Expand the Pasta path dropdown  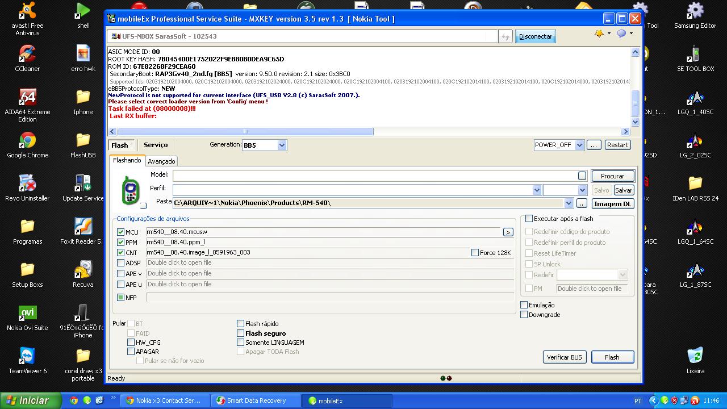click(569, 203)
